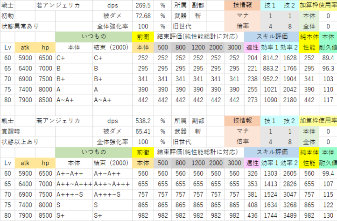Select durability value 96.3
337x221 pixels.
[328, 69]
